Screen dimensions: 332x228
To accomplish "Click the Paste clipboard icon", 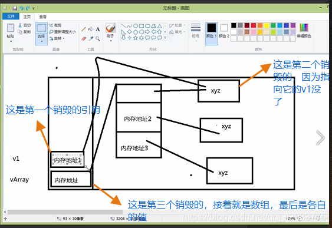I will coord(11,28).
